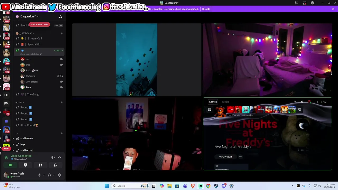Join the Stream Call voice channel
Image resolution: width=338 pixels, height=190 pixels.
tap(40, 39)
